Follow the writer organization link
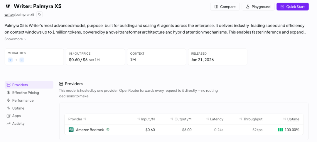Screen dimensions: 317x142 tap(9, 15)
